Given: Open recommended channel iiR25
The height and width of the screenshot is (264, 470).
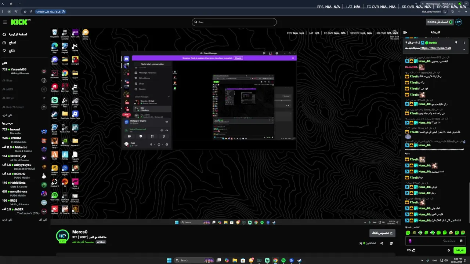Looking at the screenshot, I should coord(24,202).
